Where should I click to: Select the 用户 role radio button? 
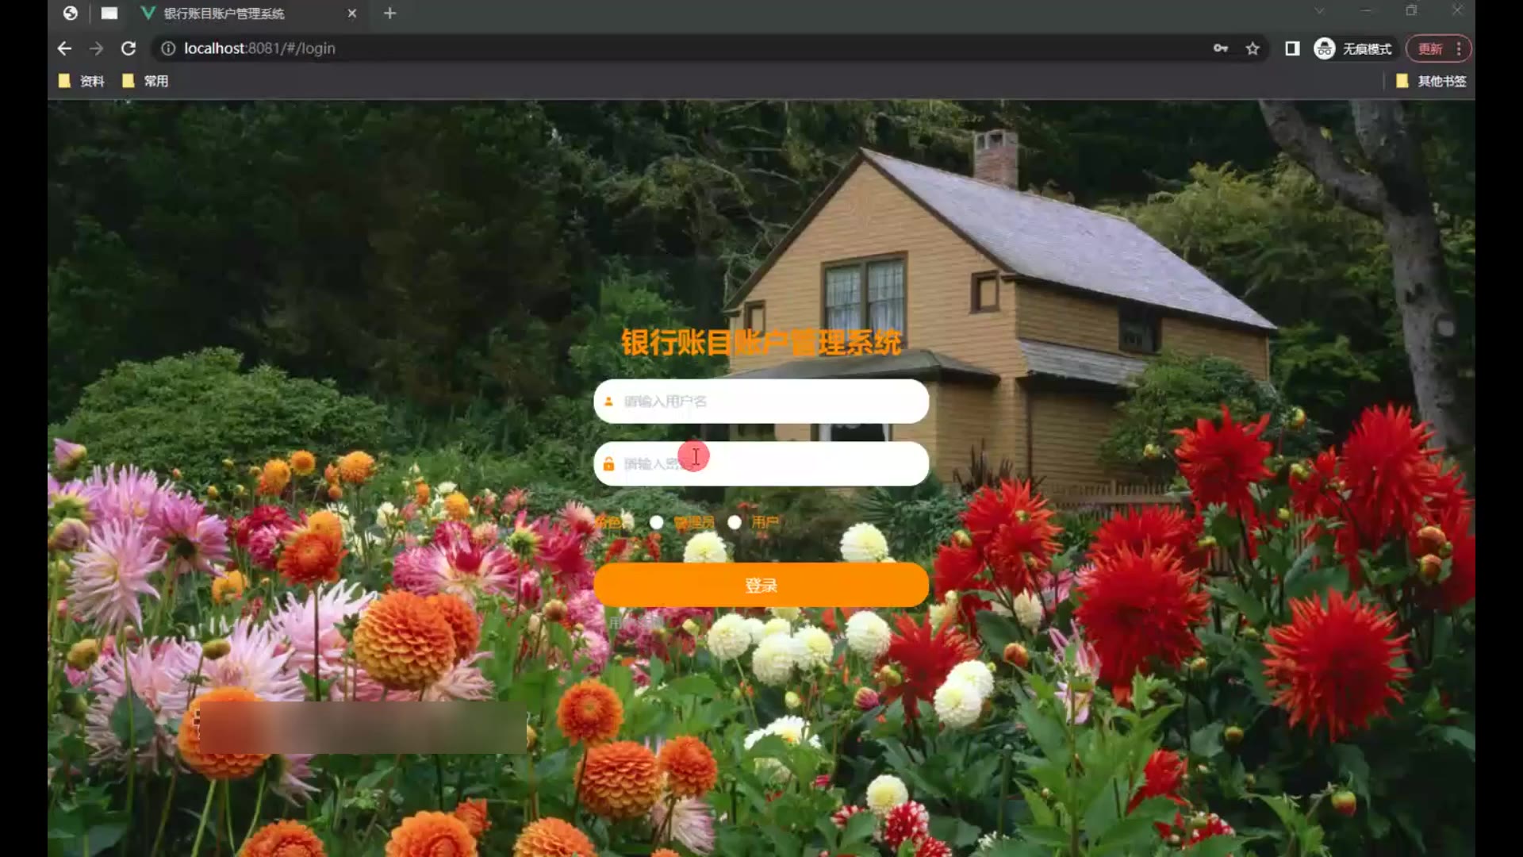click(x=735, y=522)
